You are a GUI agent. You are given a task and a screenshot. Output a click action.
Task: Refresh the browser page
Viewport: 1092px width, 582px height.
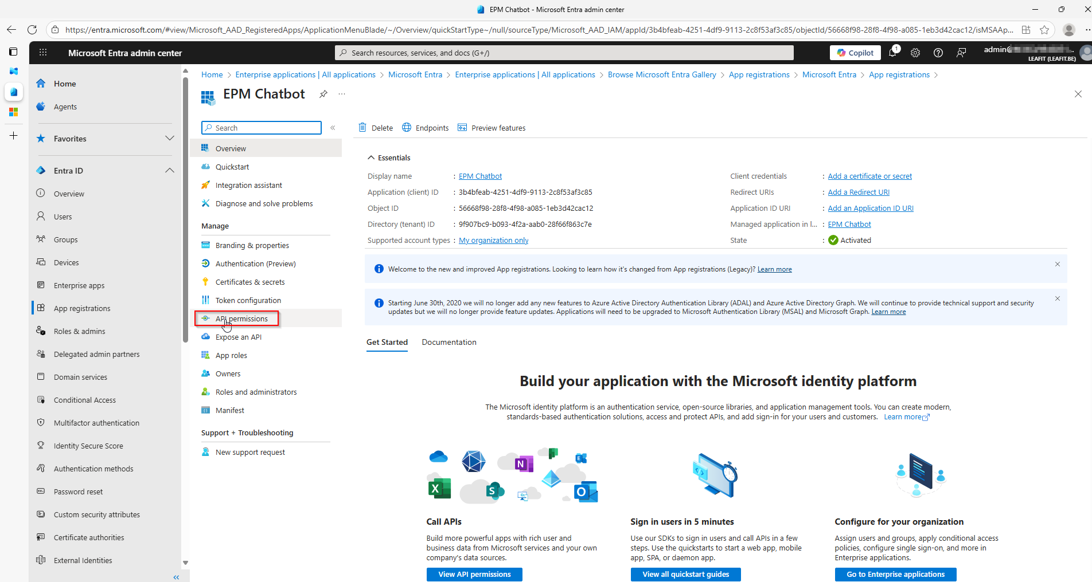point(32,30)
